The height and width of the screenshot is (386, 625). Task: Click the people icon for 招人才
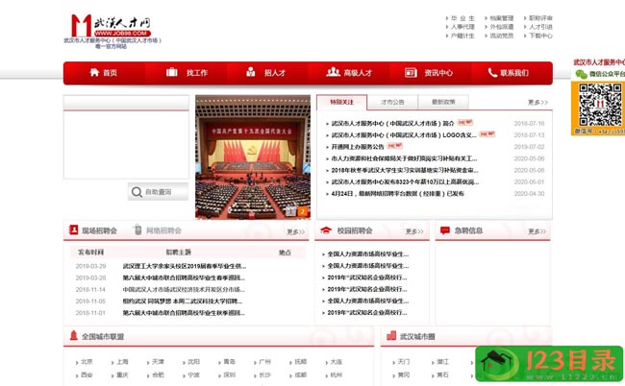click(x=250, y=73)
